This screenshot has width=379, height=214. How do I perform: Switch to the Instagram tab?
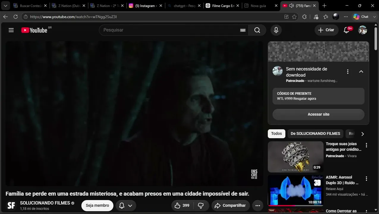tap(146, 6)
